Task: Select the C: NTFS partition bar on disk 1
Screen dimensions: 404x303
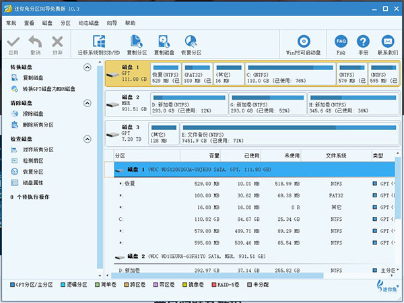Action: click(x=290, y=74)
